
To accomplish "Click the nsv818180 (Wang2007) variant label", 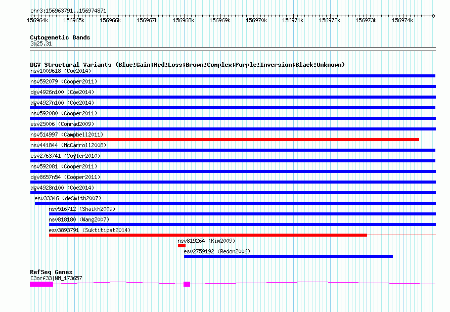I will (79, 219).
